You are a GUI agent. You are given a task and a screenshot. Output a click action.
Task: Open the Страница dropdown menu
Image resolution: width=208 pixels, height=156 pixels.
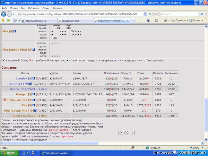click(180, 20)
